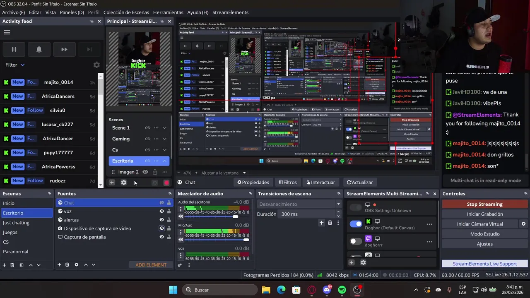Image resolution: width=530 pixels, height=298 pixels.
Task: Expand the Cs scene chevron
Action: point(164,150)
